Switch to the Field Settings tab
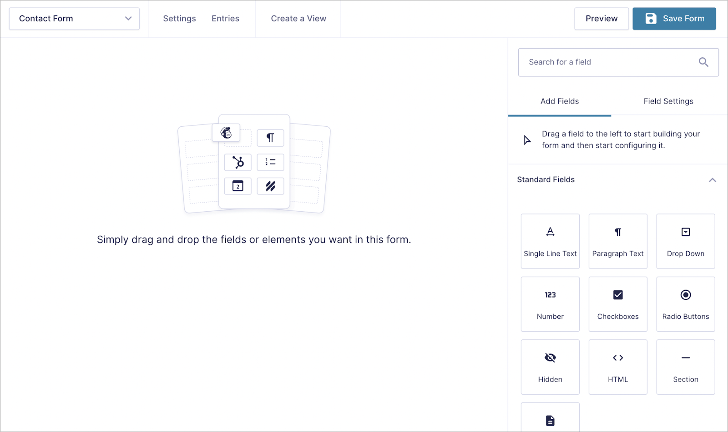Viewport: 728px width, 432px height. pos(668,101)
